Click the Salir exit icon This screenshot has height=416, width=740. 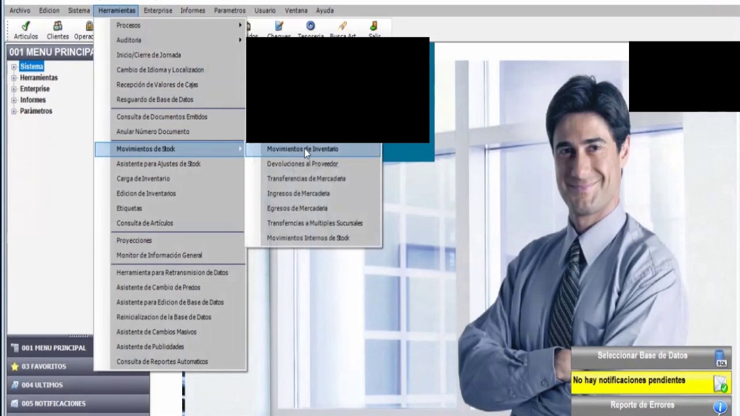(x=374, y=26)
